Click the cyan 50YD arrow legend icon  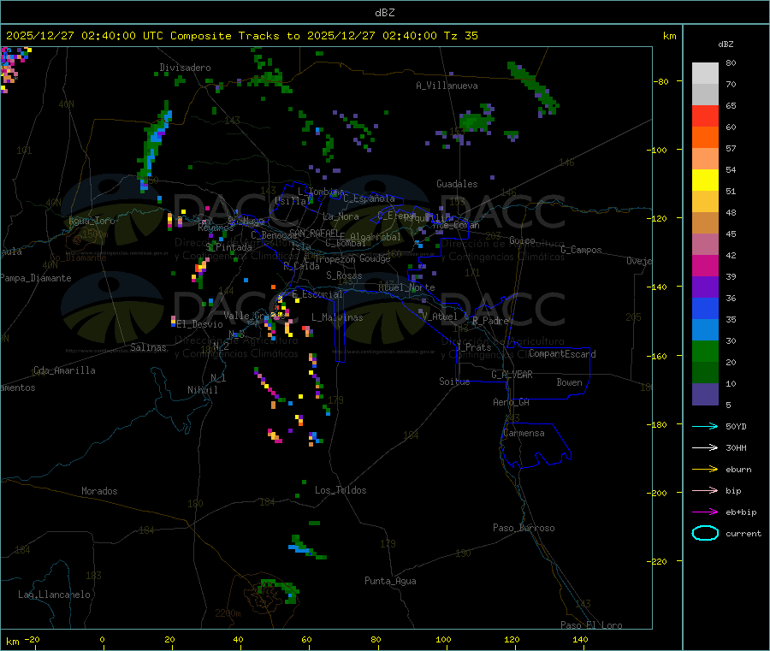coord(705,426)
